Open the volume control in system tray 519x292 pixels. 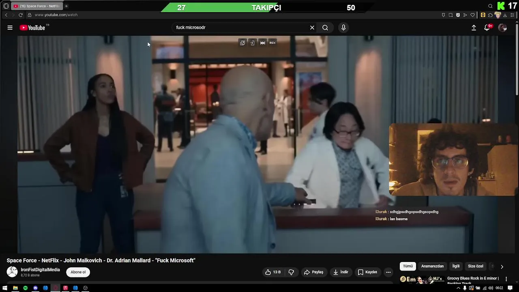tap(491, 288)
